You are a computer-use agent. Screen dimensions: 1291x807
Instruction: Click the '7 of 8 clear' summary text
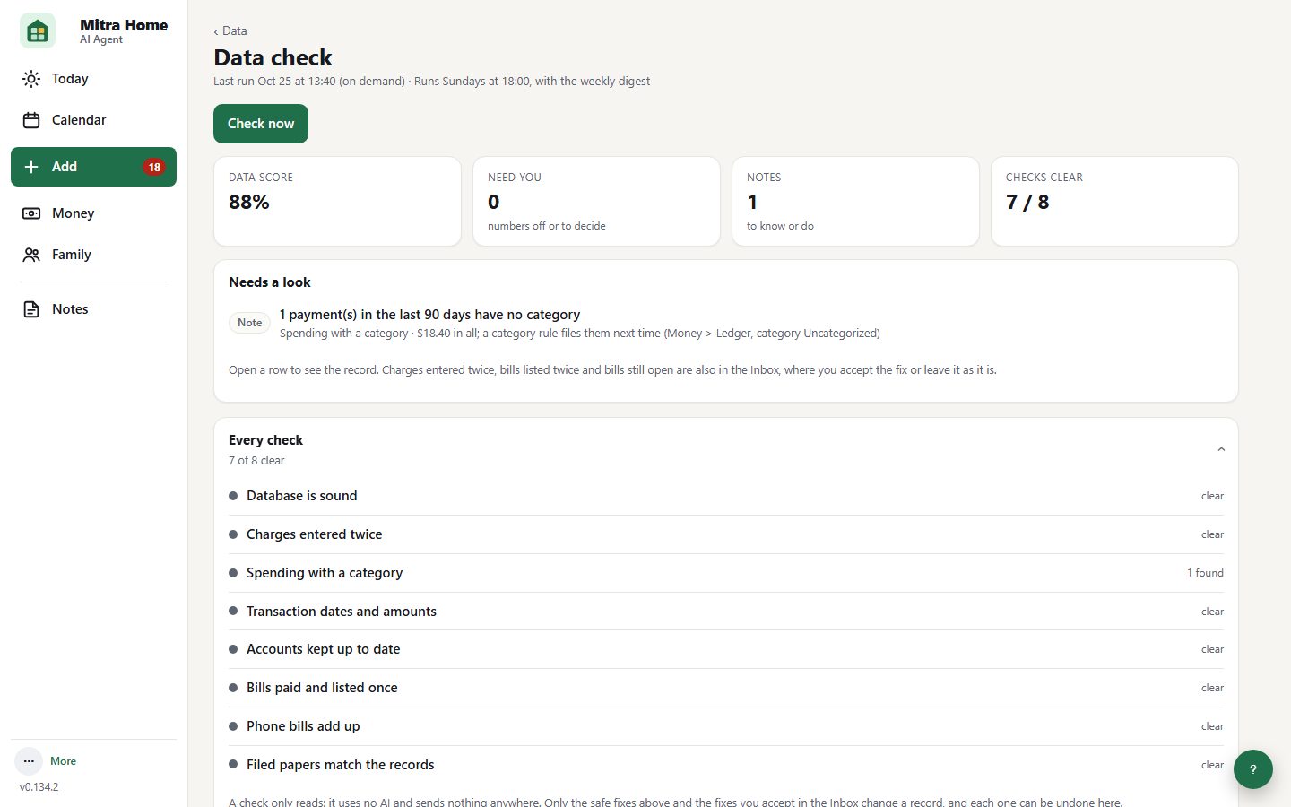(256, 461)
